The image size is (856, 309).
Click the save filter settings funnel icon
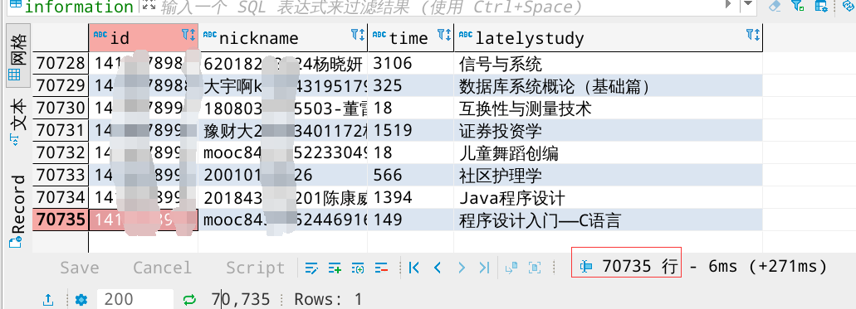click(798, 6)
